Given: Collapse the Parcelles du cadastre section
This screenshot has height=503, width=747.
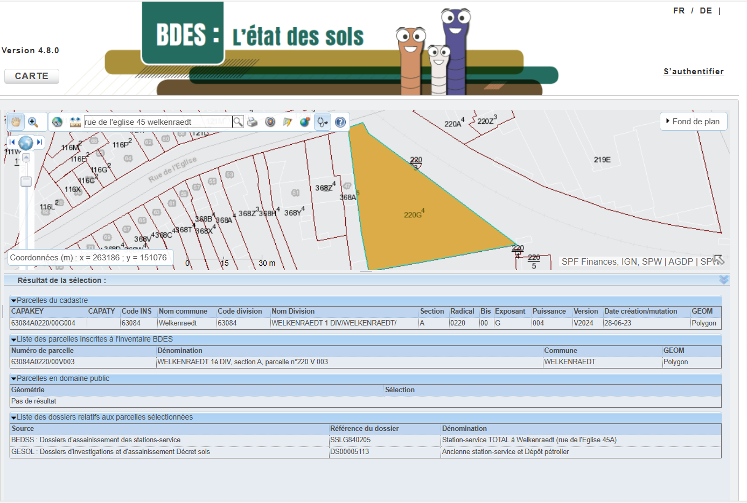Looking at the screenshot, I should point(14,301).
